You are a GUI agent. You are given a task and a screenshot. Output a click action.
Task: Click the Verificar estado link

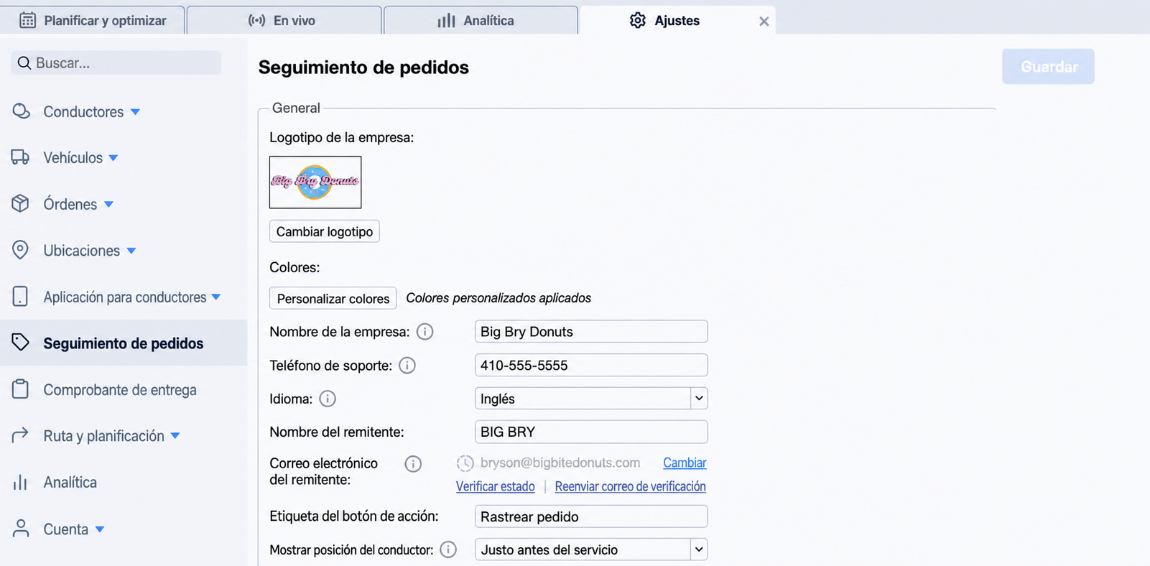point(496,486)
